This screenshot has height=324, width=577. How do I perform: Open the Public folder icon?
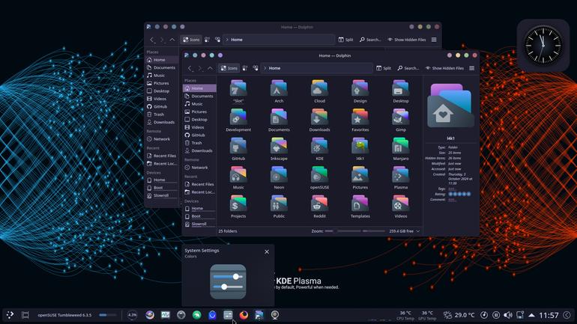coord(279,204)
